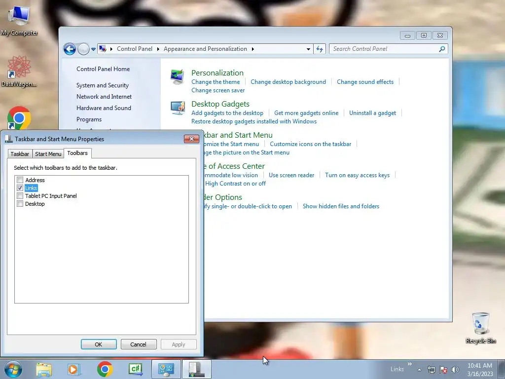This screenshot has height=379, width=505.
Task: Open Add gadgets to the desktop
Action: click(x=227, y=113)
